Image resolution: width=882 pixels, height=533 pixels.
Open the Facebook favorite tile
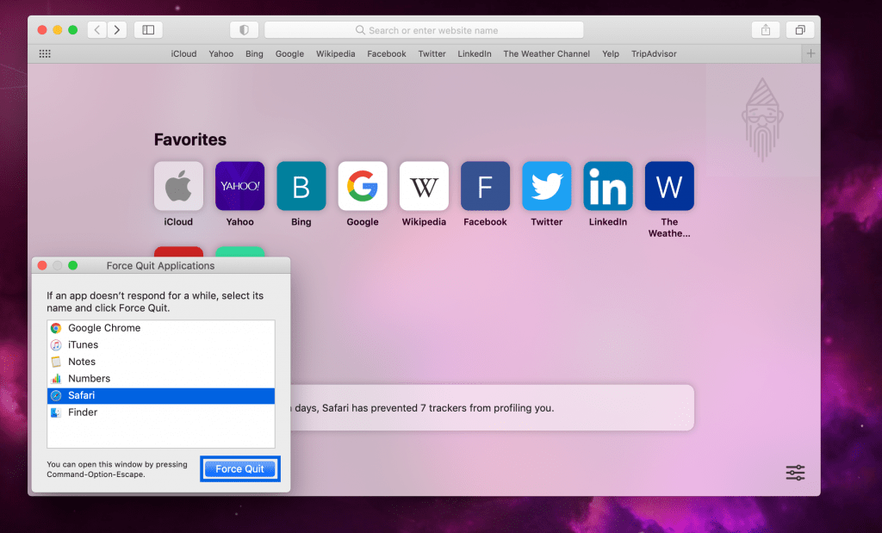tap(486, 186)
